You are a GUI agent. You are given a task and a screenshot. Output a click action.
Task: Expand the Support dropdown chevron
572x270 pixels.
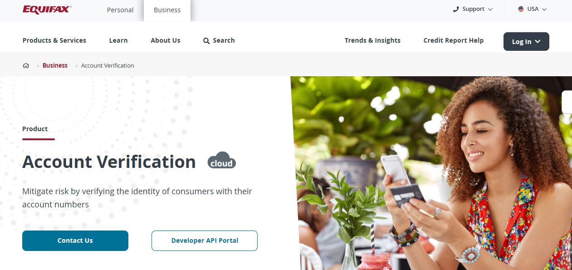tap(490, 10)
